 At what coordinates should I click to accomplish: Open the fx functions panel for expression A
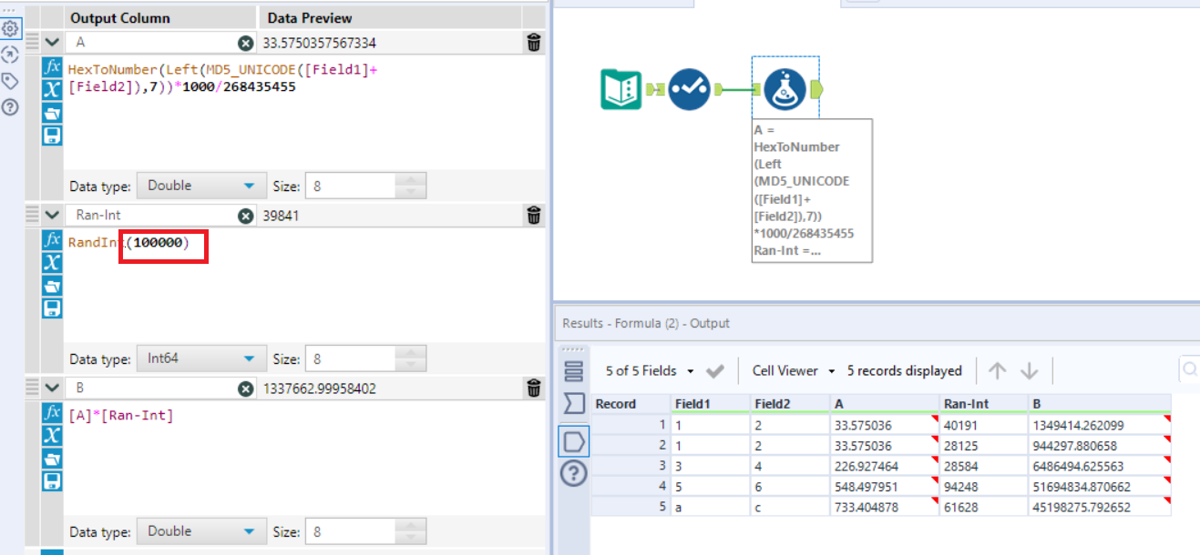pyautogui.click(x=51, y=66)
